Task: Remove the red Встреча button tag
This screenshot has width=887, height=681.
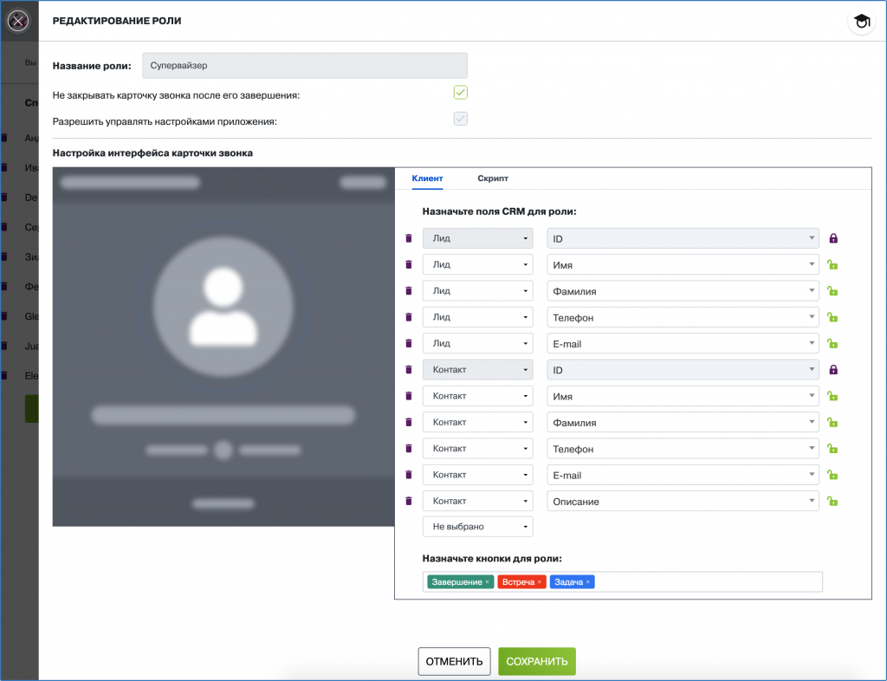Action: (x=540, y=582)
